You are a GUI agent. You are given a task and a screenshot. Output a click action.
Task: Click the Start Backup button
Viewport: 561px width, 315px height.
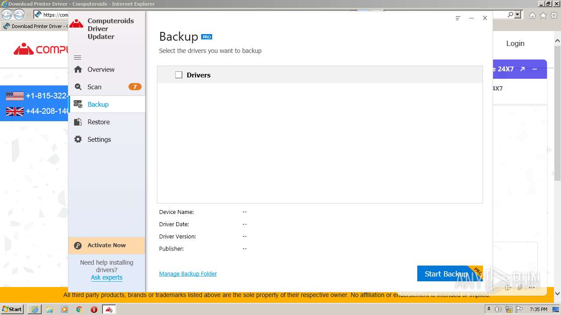point(450,273)
